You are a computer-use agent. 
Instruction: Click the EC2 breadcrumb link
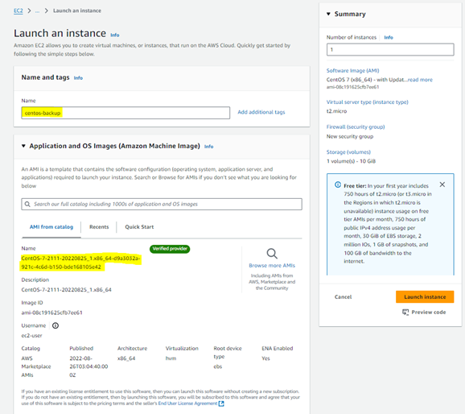click(x=18, y=10)
